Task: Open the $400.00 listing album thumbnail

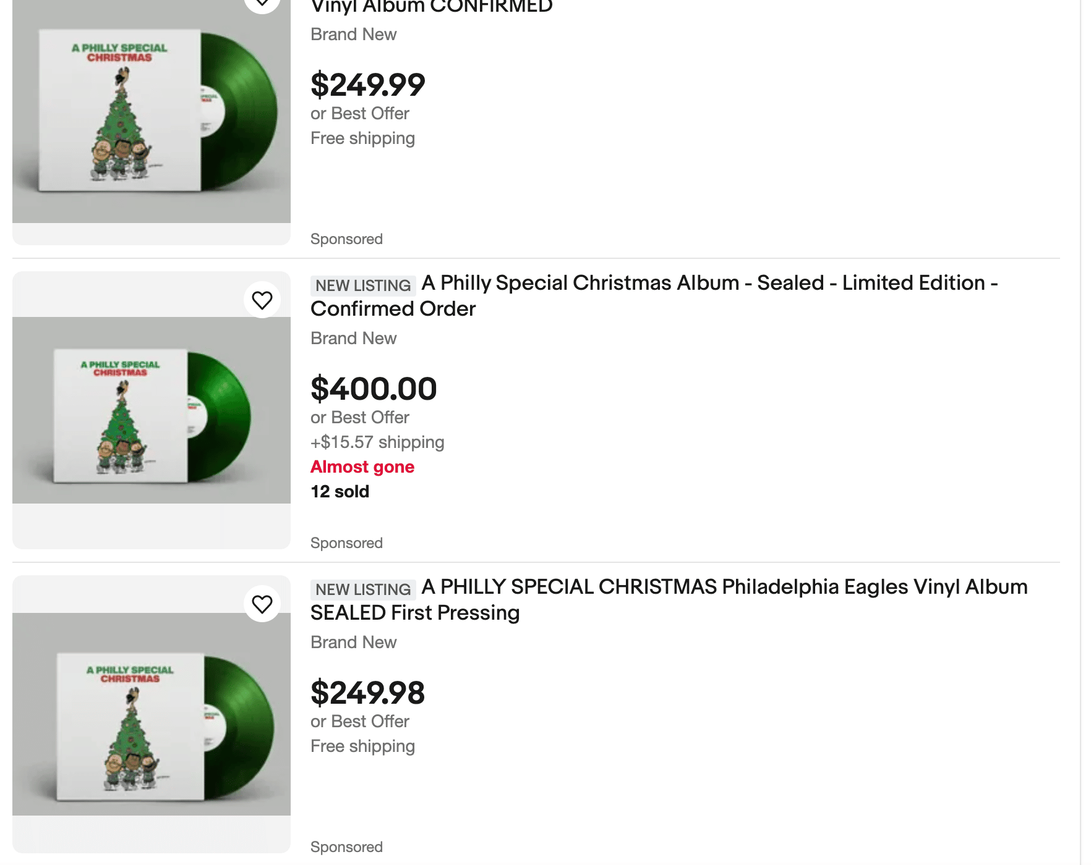Action: pos(152,410)
